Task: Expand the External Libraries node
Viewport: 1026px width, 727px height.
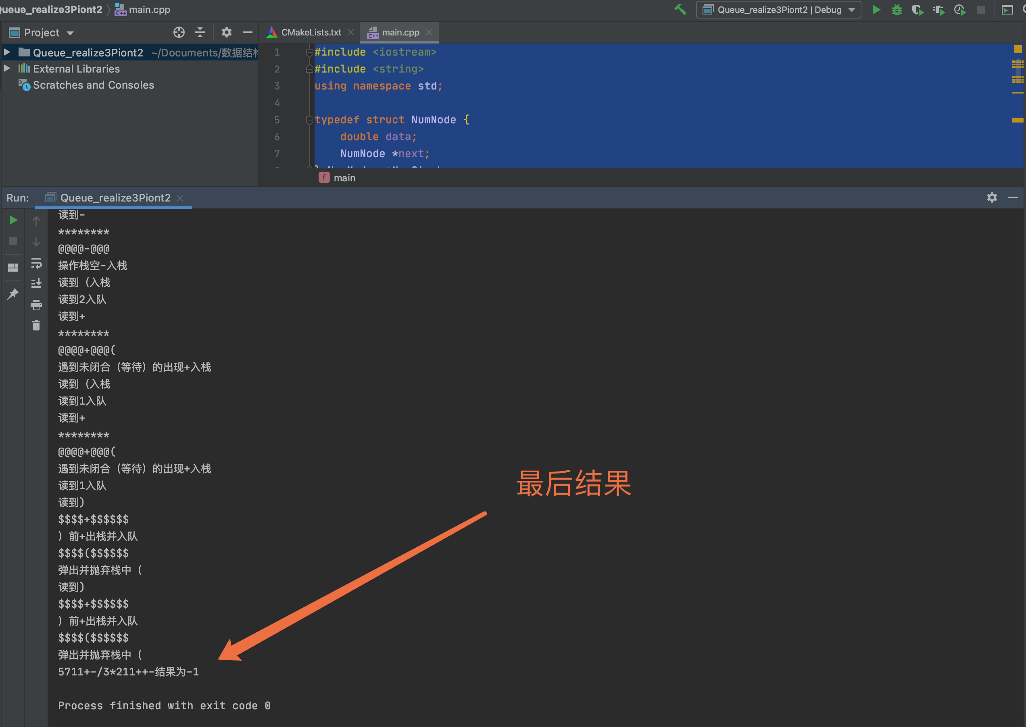Action: coord(7,69)
